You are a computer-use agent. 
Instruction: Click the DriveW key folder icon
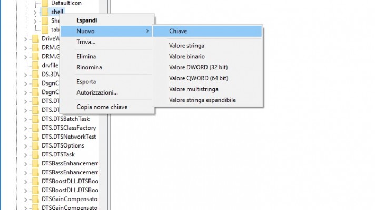point(35,39)
